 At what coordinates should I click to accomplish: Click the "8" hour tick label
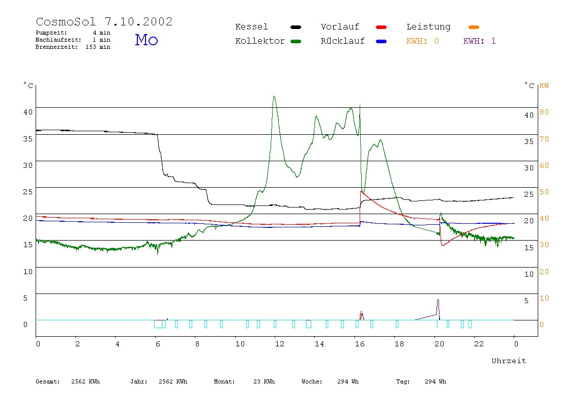click(x=197, y=344)
